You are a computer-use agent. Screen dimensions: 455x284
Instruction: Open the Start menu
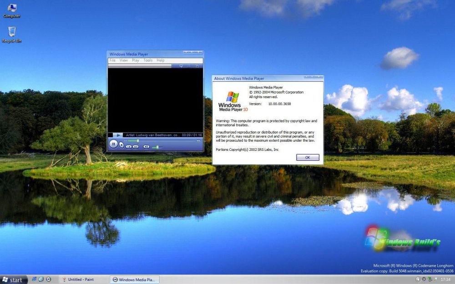pos(14,279)
